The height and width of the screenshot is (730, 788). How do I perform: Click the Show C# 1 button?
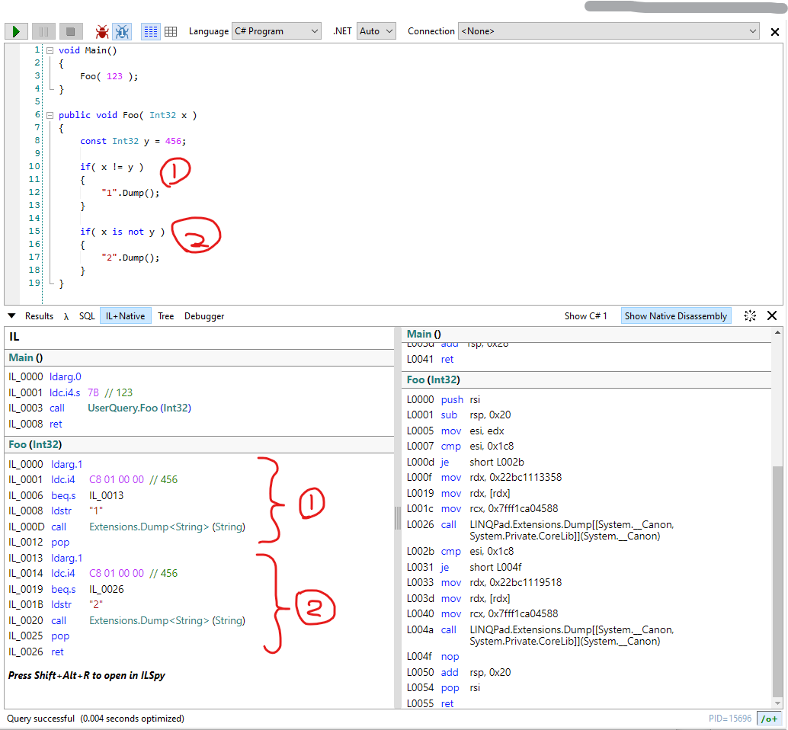point(585,316)
